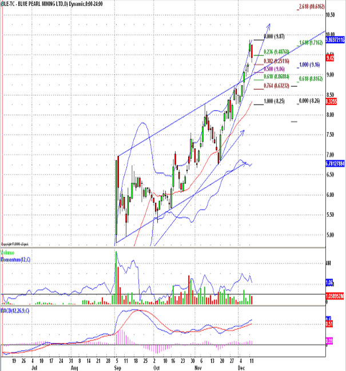Select the 0.618 (8.8162) extension label
Screen dimensions: 346x371
(x=311, y=79)
